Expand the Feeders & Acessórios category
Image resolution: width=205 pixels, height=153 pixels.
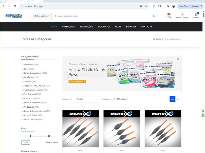22,90
